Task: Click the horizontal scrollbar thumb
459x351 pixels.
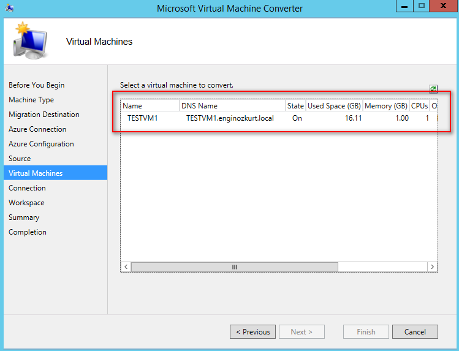Action: coord(235,266)
